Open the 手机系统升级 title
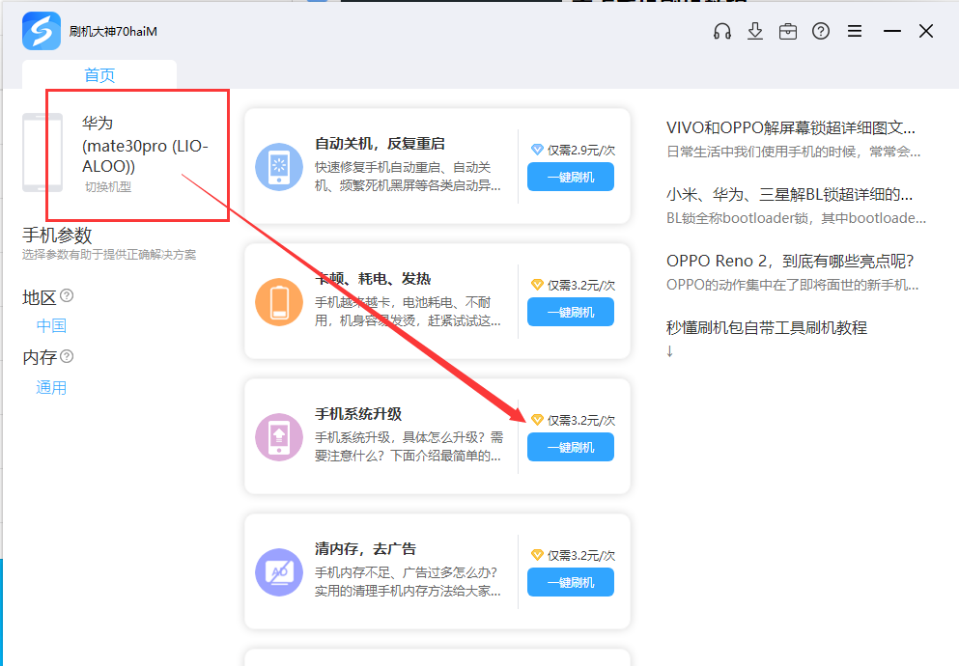The height and width of the screenshot is (666, 959). coord(358,414)
